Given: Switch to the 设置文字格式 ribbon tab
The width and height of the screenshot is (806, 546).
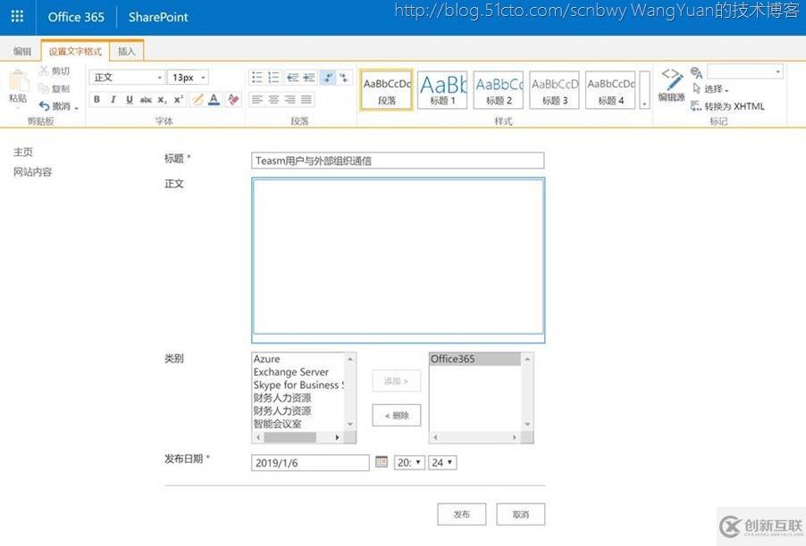Looking at the screenshot, I should 75,52.
